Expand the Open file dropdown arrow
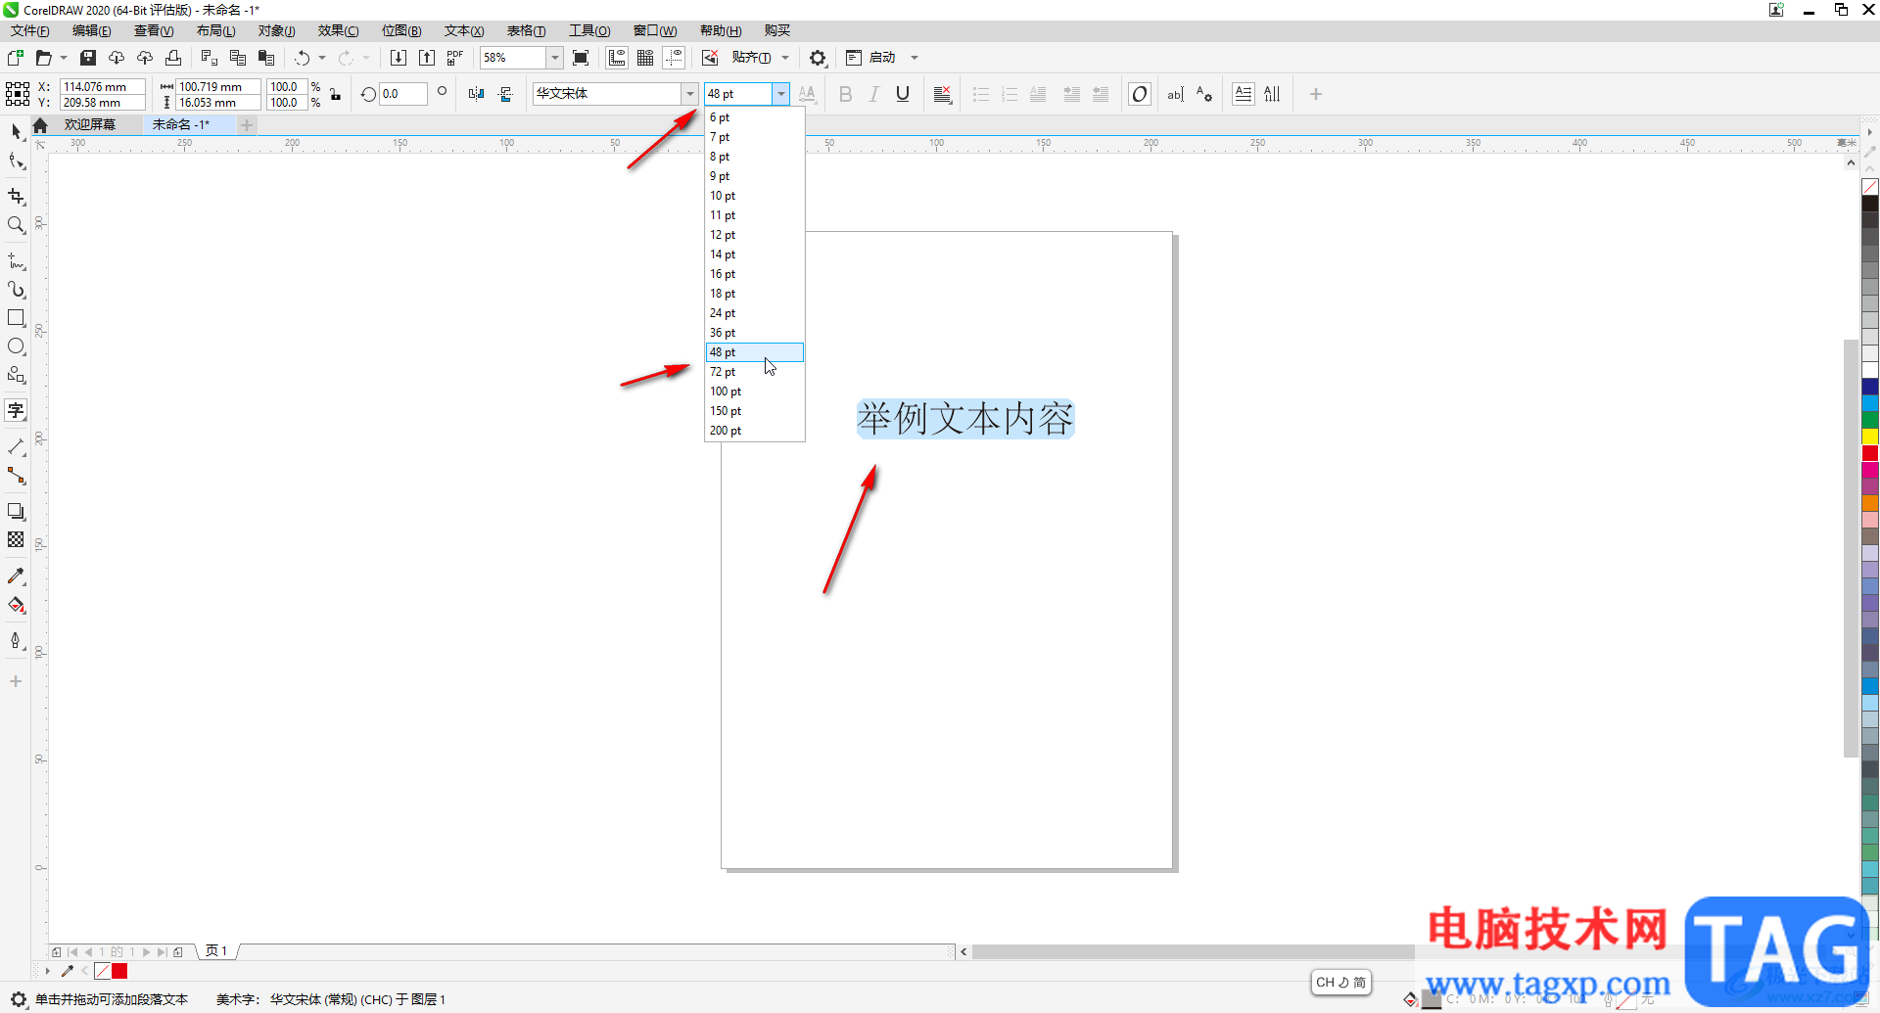This screenshot has width=1880, height=1013. 64,58
